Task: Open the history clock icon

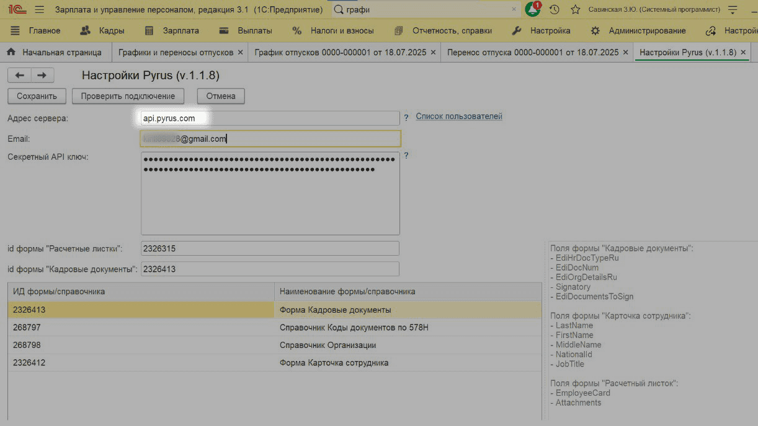Action: tap(555, 9)
